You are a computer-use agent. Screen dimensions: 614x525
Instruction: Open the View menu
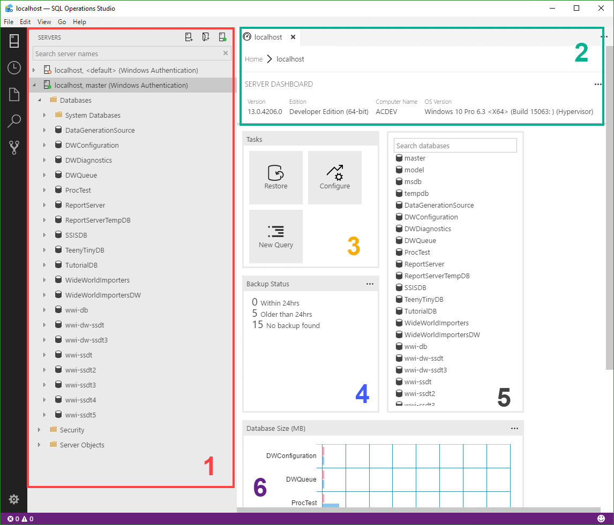pyautogui.click(x=44, y=22)
